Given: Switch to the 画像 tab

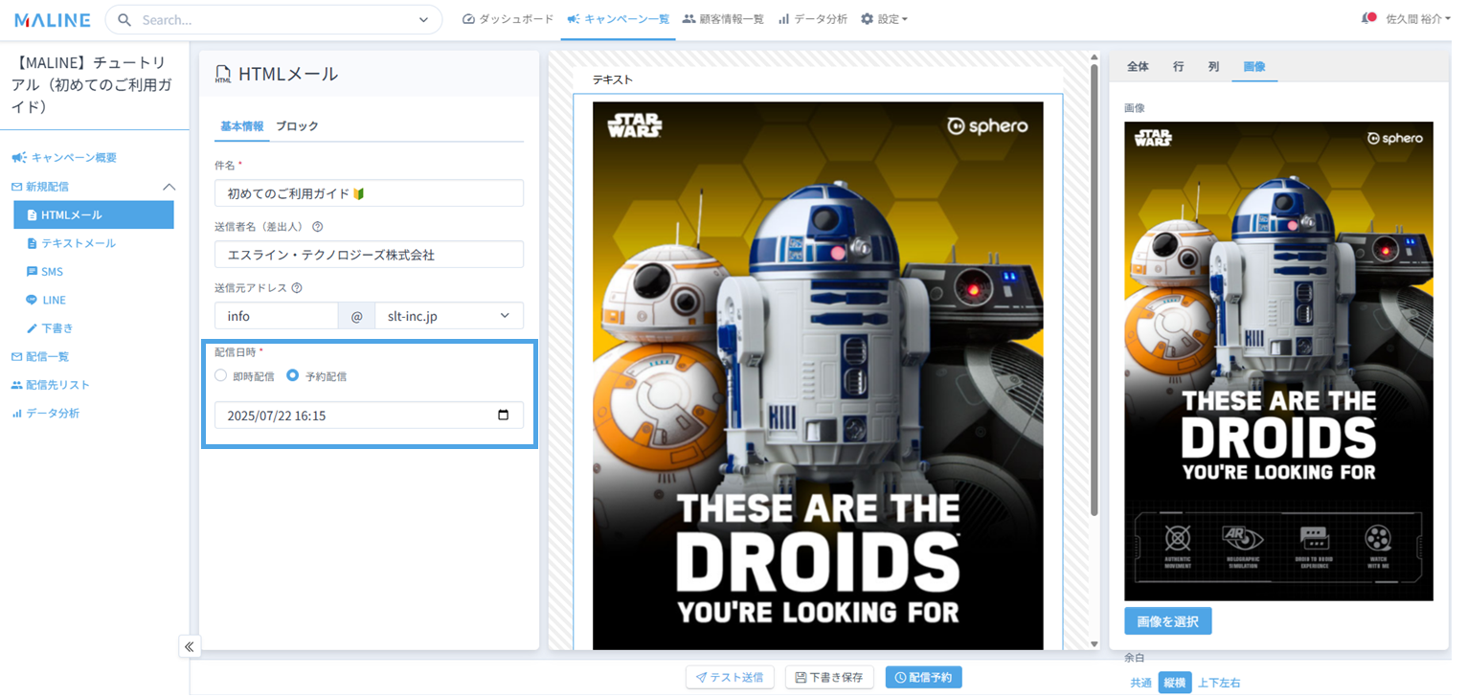Looking at the screenshot, I should tap(1254, 67).
